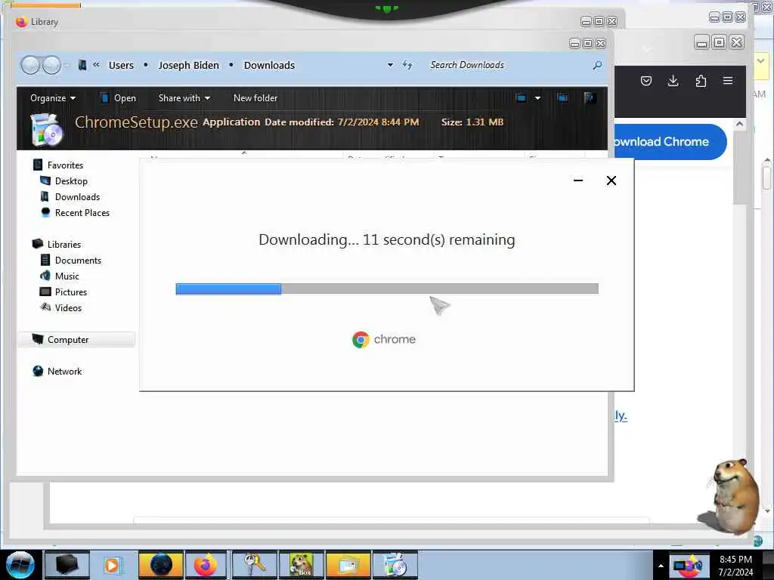Open clock showing 8:45 PM
774x580 pixels.
point(735,566)
